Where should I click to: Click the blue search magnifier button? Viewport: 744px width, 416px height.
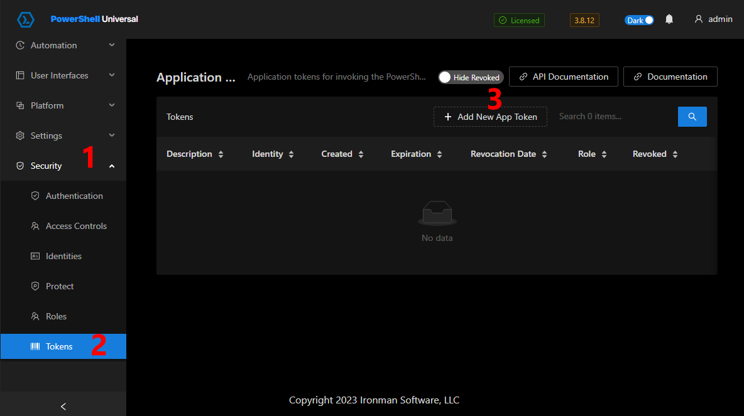pos(692,117)
